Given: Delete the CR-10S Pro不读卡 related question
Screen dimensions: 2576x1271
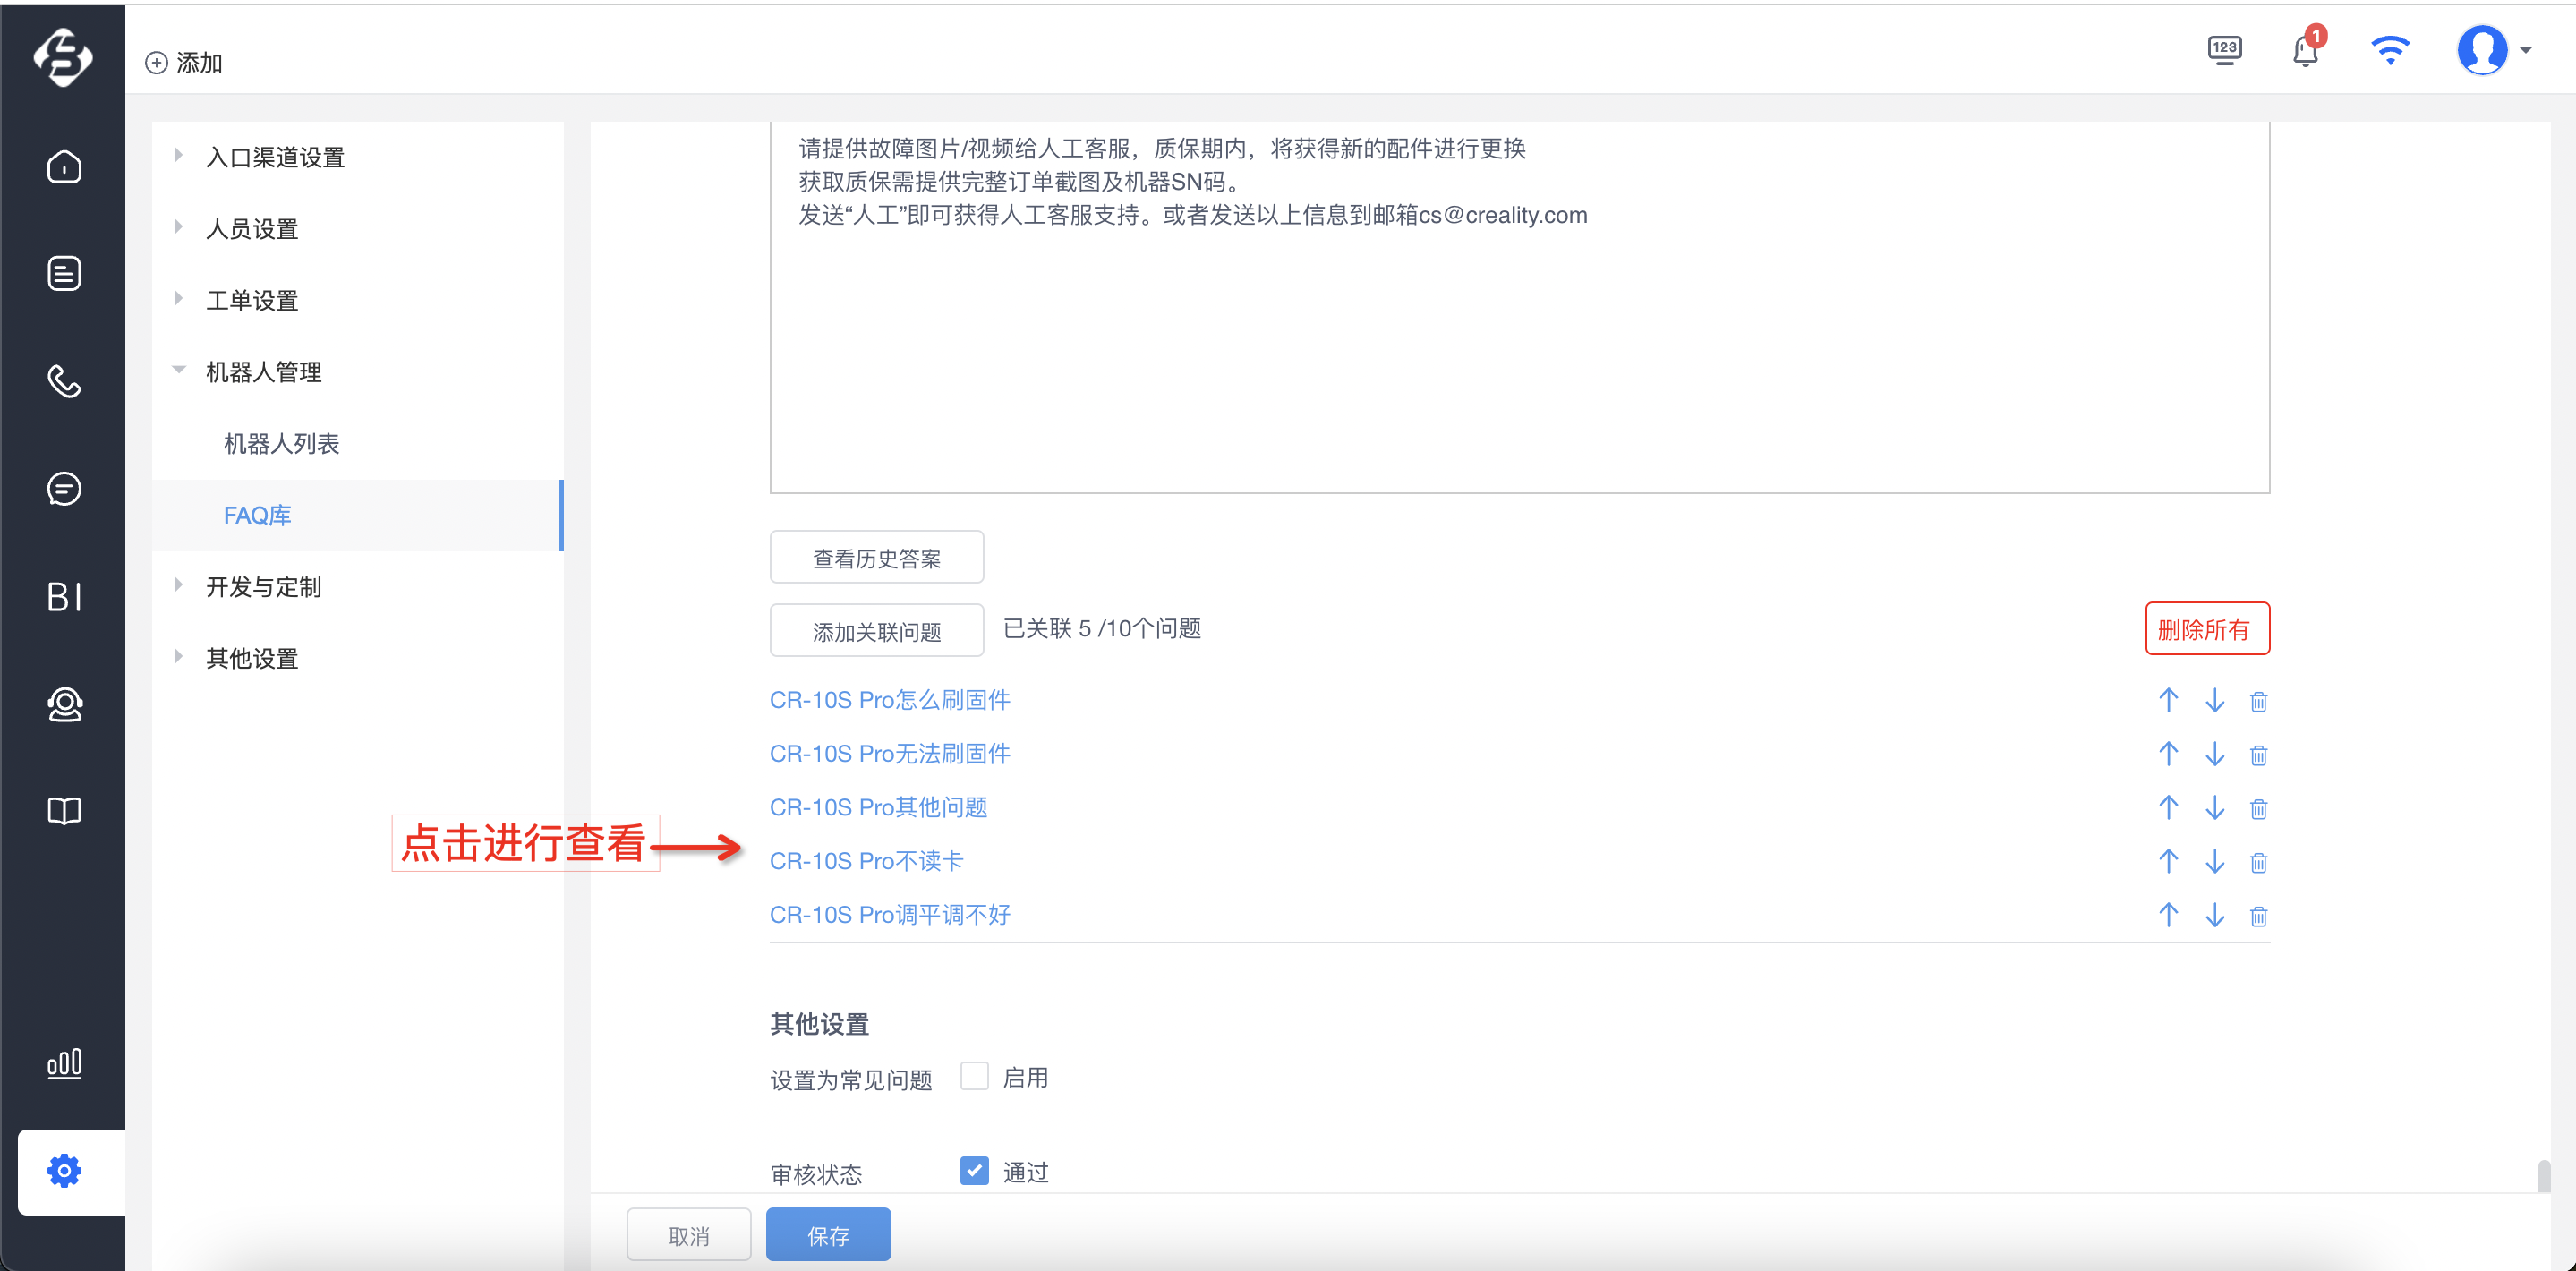Looking at the screenshot, I should tap(2258, 862).
